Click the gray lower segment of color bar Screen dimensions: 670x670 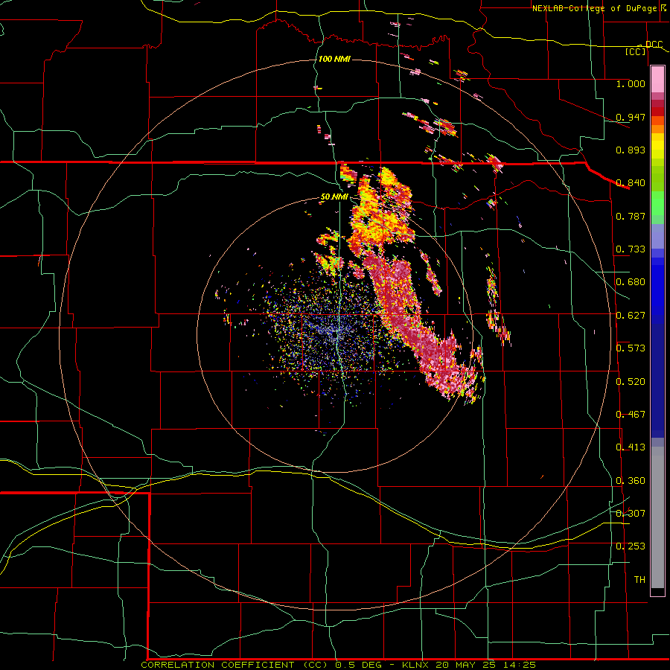point(657,517)
